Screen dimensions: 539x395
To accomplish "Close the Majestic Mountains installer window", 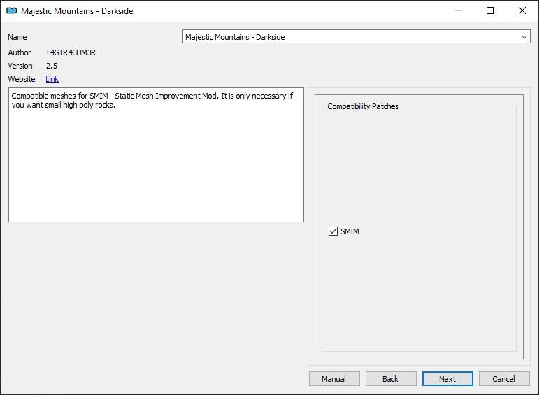I will click(x=522, y=10).
